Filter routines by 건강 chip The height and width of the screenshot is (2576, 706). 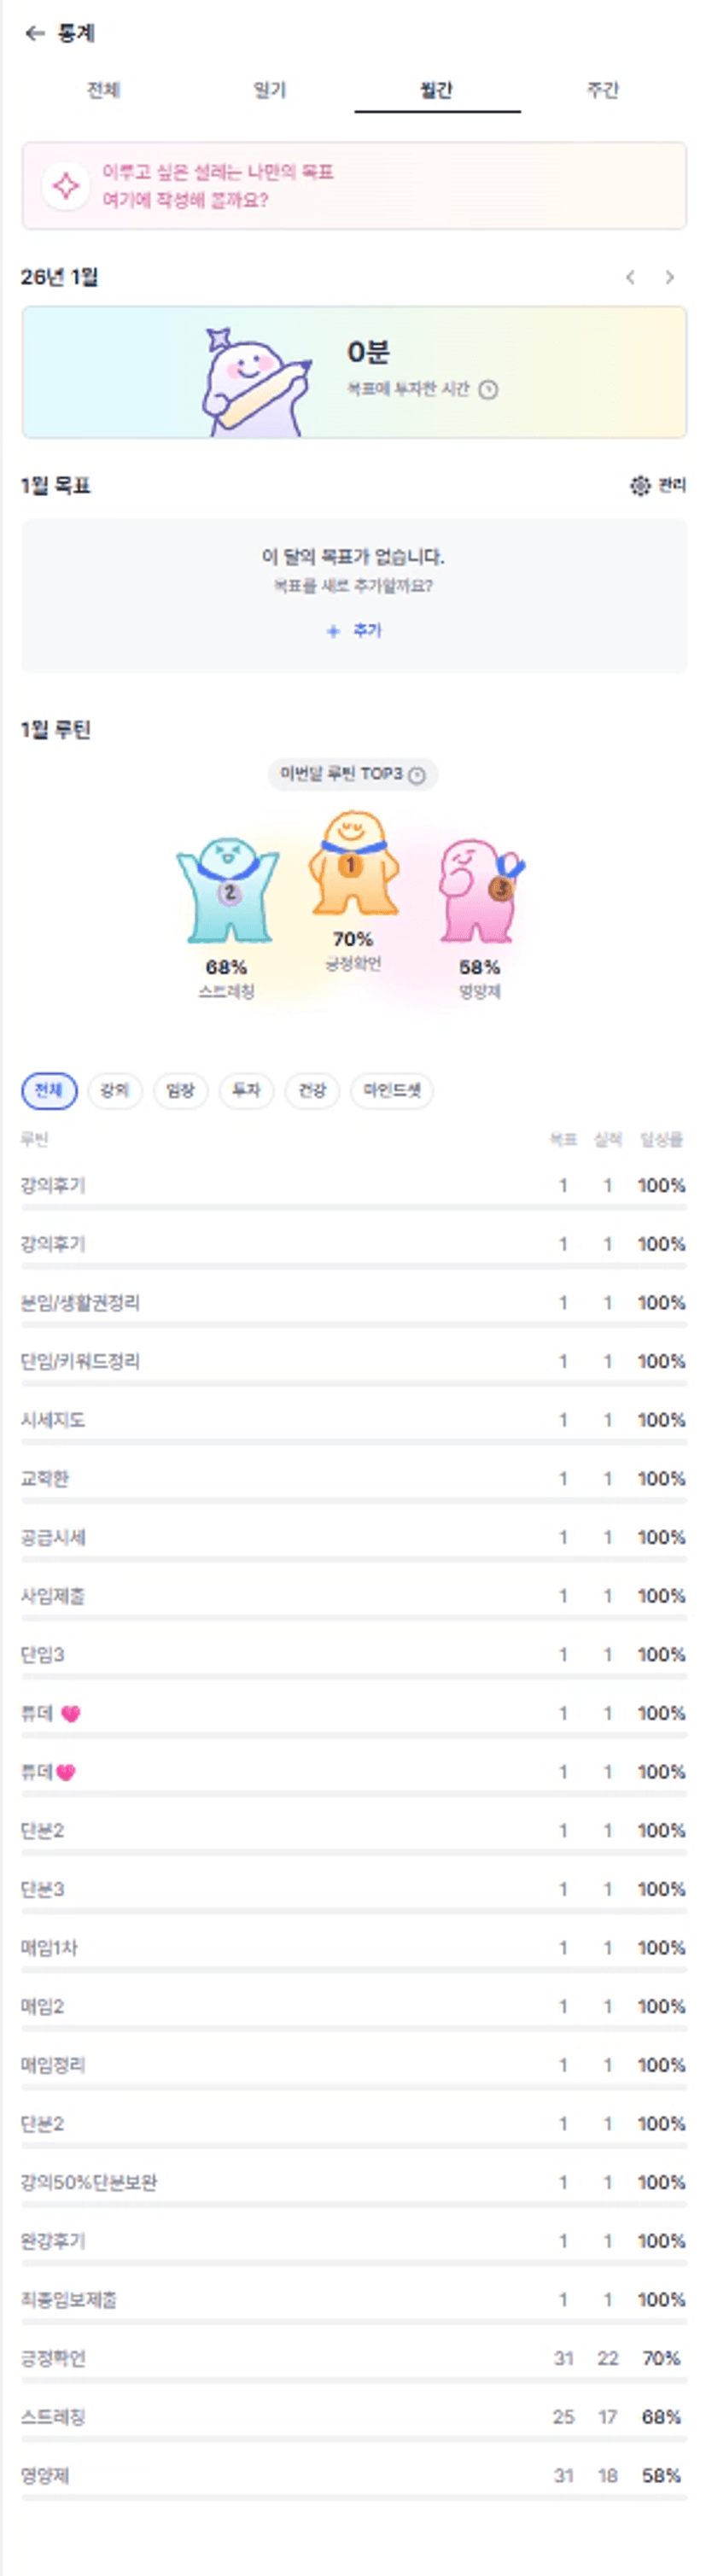coord(312,1090)
